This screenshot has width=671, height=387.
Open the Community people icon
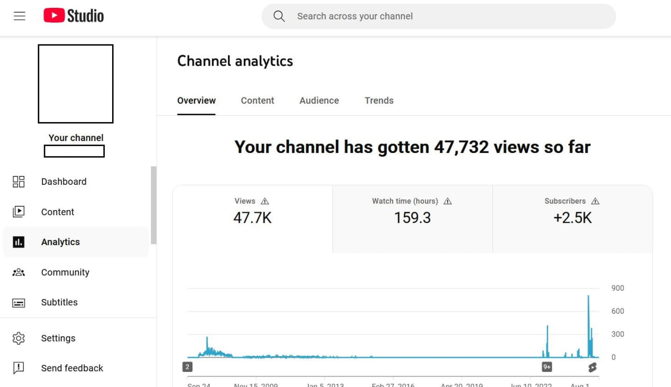coord(18,272)
